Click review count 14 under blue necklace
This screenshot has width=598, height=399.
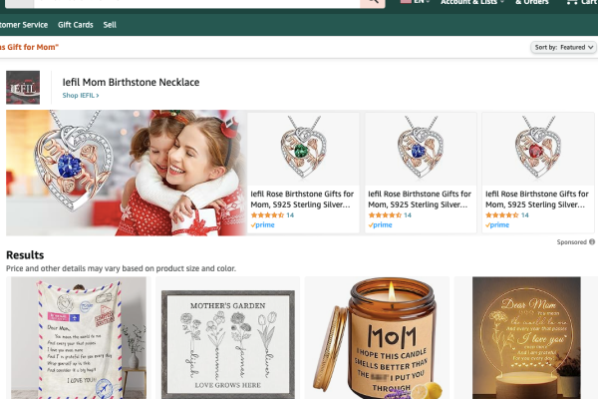point(408,215)
